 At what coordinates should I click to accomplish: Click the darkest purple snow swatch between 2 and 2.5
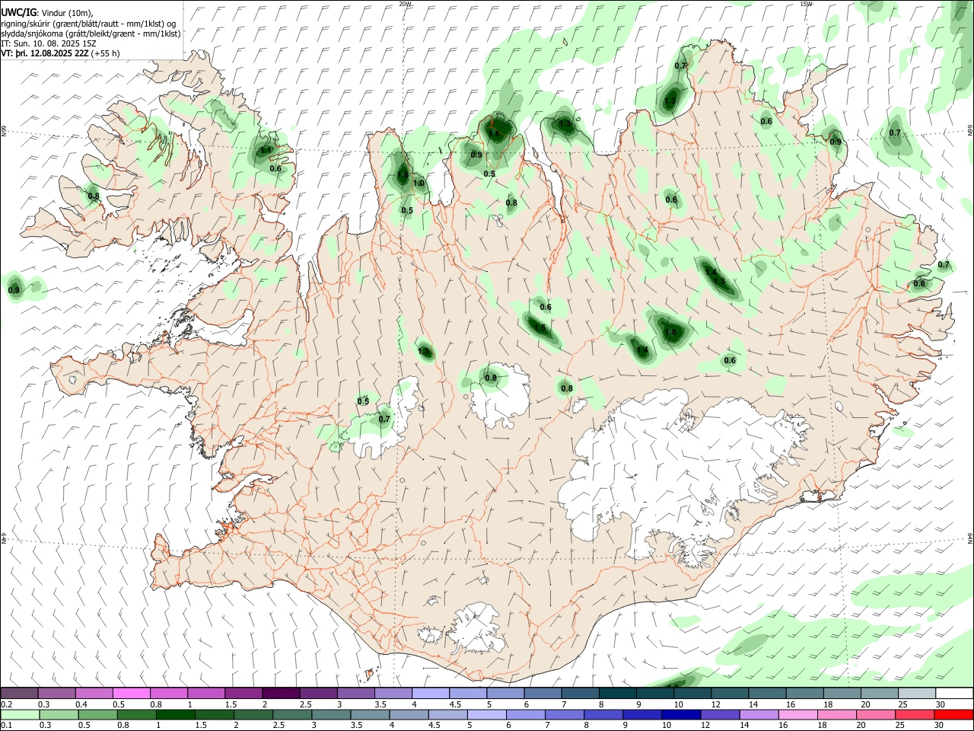(281, 693)
